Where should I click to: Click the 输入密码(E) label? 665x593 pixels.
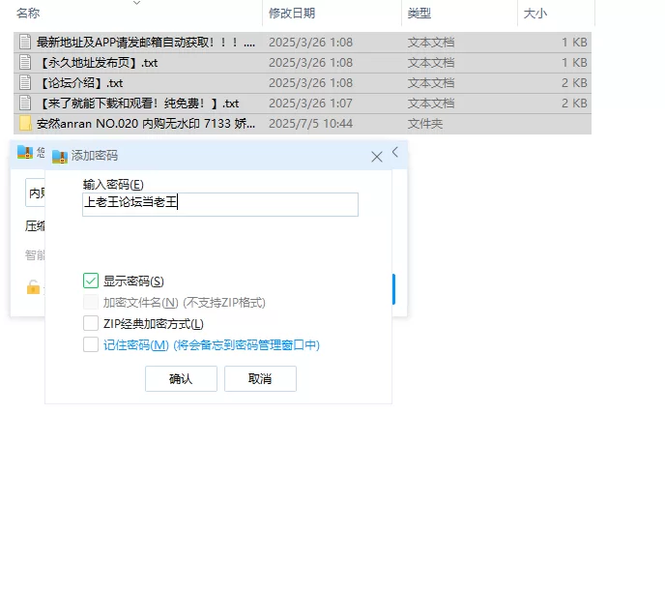[113, 184]
